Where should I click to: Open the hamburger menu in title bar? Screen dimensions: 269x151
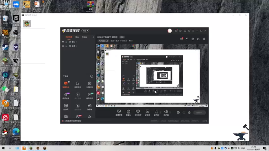(x=193, y=31)
